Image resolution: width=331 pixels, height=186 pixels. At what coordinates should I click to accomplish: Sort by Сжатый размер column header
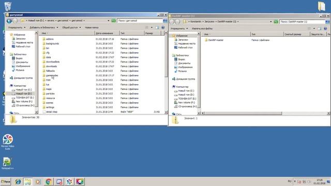tap(297, 34)
